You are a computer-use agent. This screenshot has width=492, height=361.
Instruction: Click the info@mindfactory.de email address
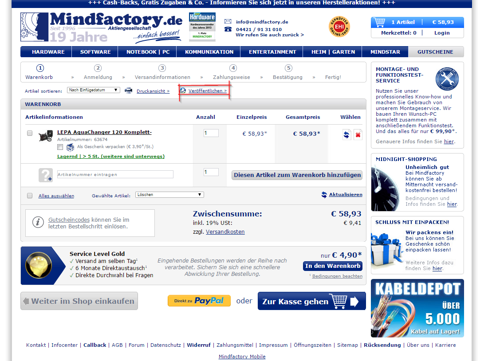262,22
